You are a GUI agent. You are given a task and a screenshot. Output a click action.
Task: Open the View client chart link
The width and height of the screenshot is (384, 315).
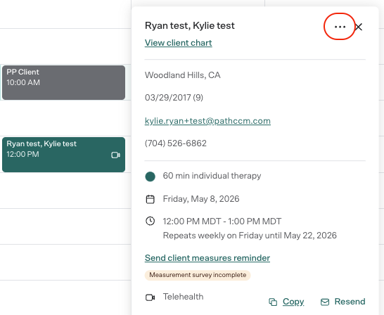(x=179, y=43)
